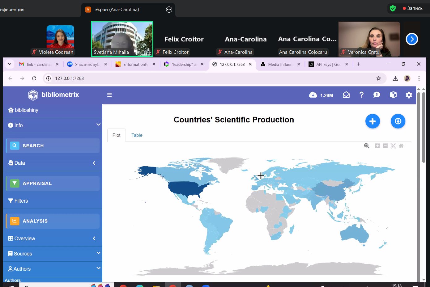Click the donation chat bubble icon
This screenshot has height=287, width=430.
pos(377,95)
